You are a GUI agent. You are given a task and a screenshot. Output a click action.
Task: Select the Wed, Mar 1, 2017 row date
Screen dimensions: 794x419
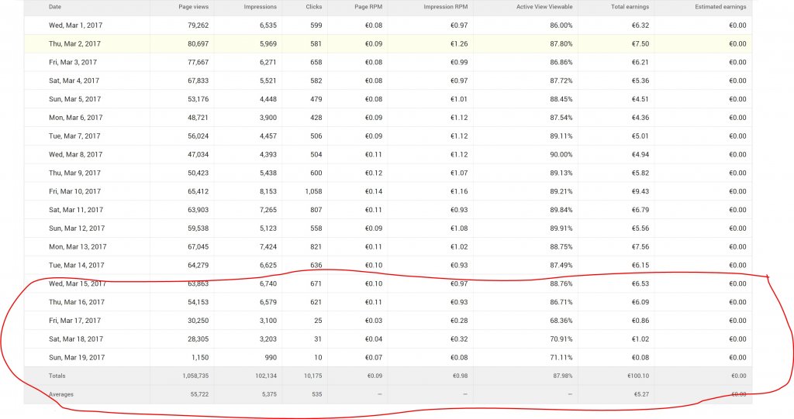point(74,25)
